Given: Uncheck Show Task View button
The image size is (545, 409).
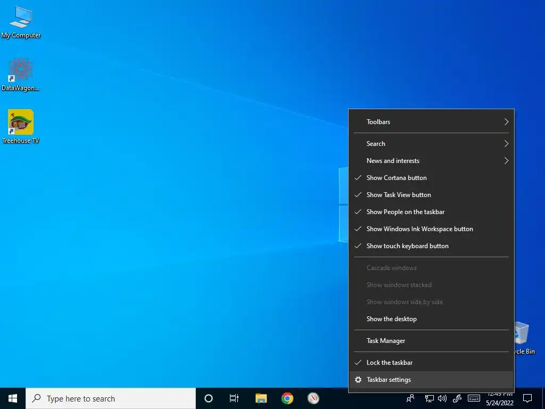Looking at the screenshot, I should point(431,195).
